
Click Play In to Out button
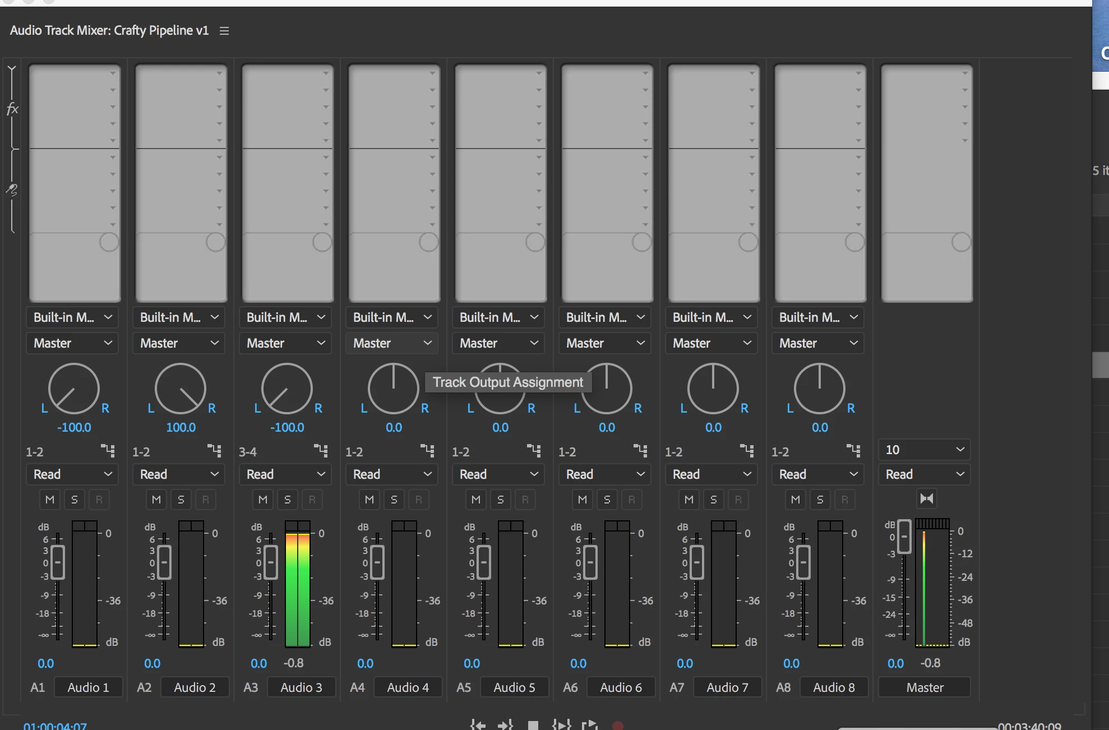(561, 725)
